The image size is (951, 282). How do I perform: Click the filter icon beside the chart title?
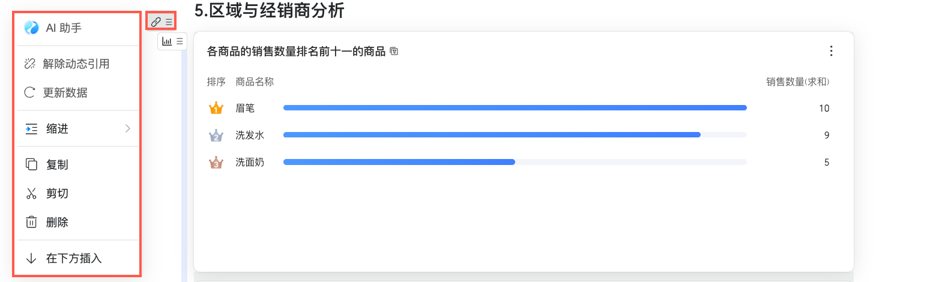[394, 52]
